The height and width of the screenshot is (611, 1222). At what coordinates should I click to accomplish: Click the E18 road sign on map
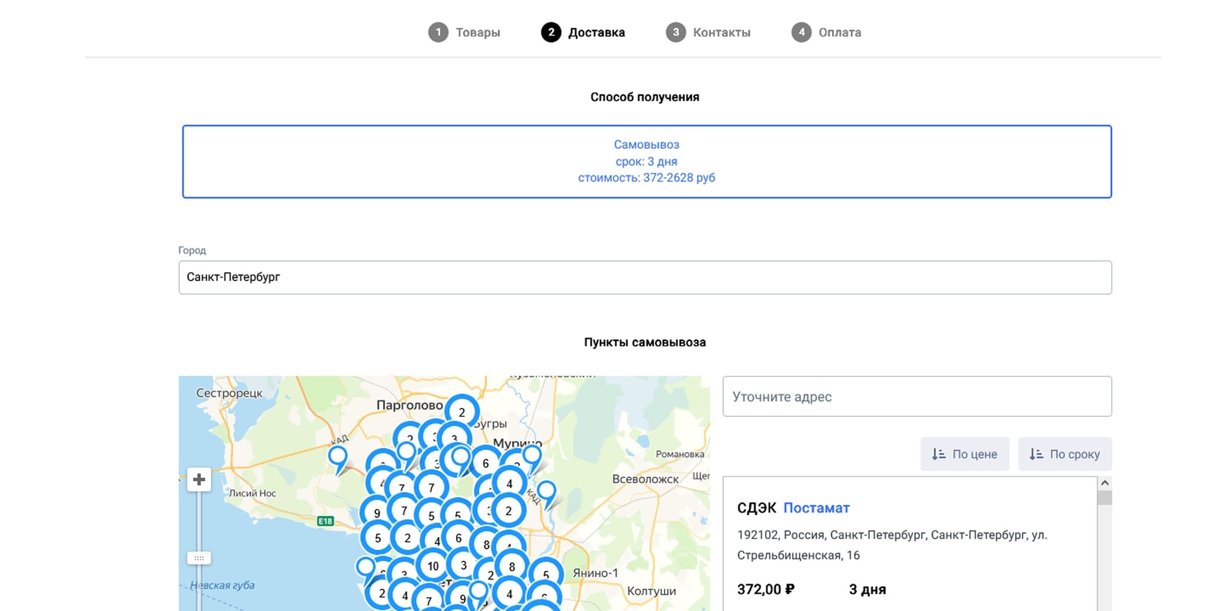click(325, 521)
